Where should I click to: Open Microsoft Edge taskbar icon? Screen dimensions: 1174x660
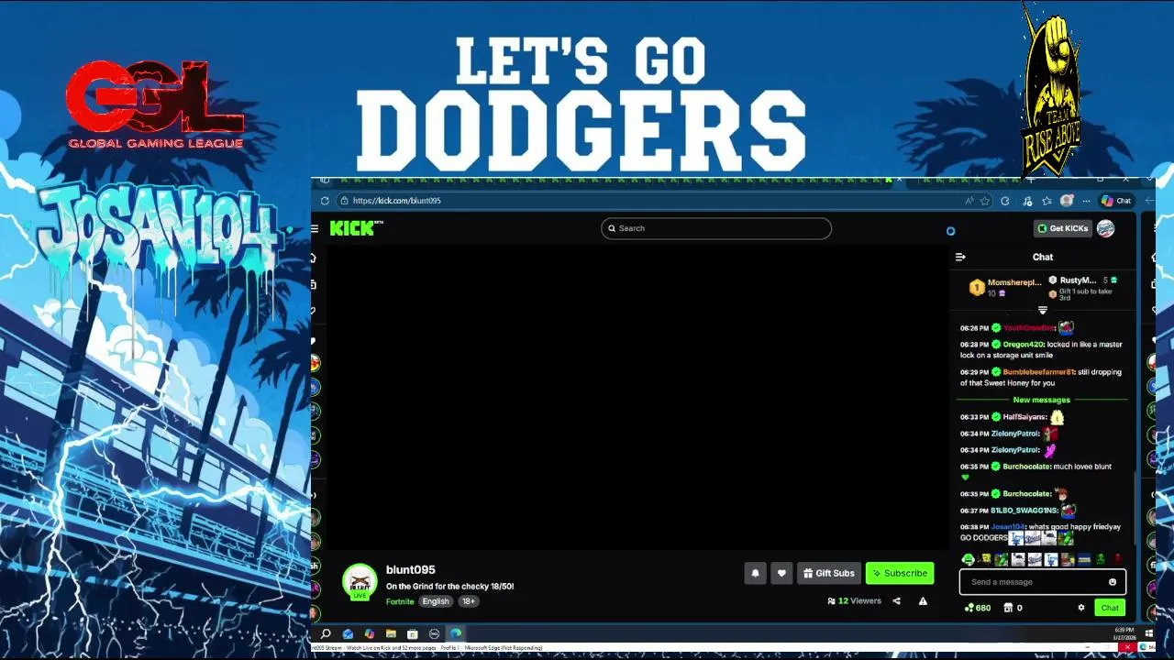[456, 634]
